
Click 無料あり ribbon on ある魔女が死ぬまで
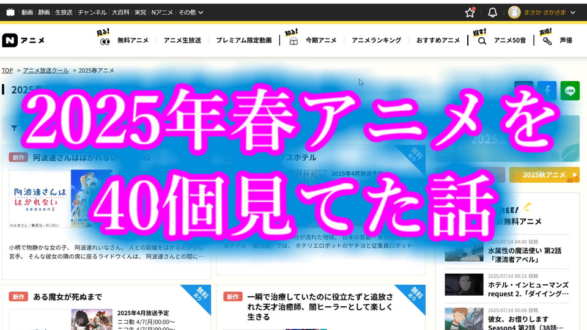pos(199,296)
